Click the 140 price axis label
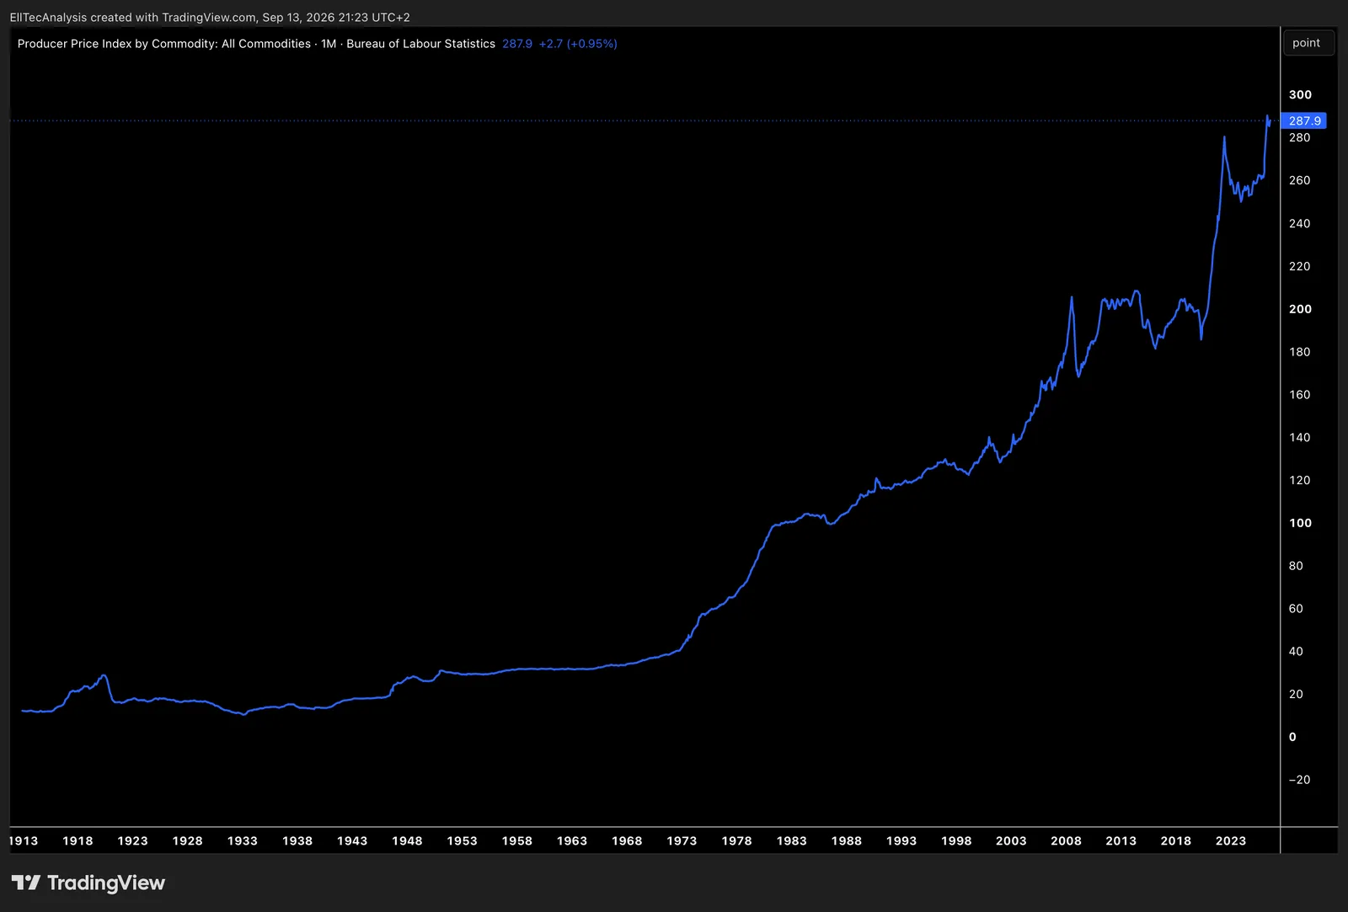Viewport: 1348px width, 912px height. [x=1300, y=437]
